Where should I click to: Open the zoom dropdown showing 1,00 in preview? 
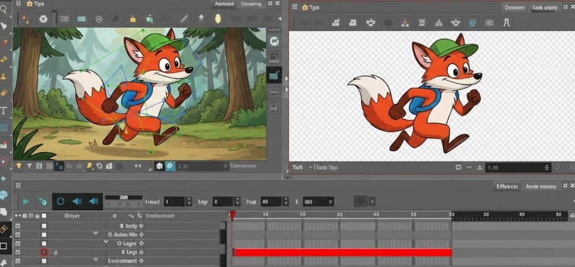coord(518,168)
